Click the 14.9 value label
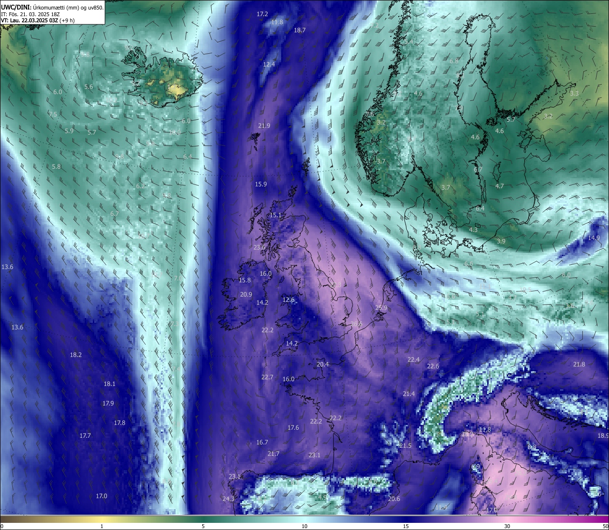 tap(594, 238)
